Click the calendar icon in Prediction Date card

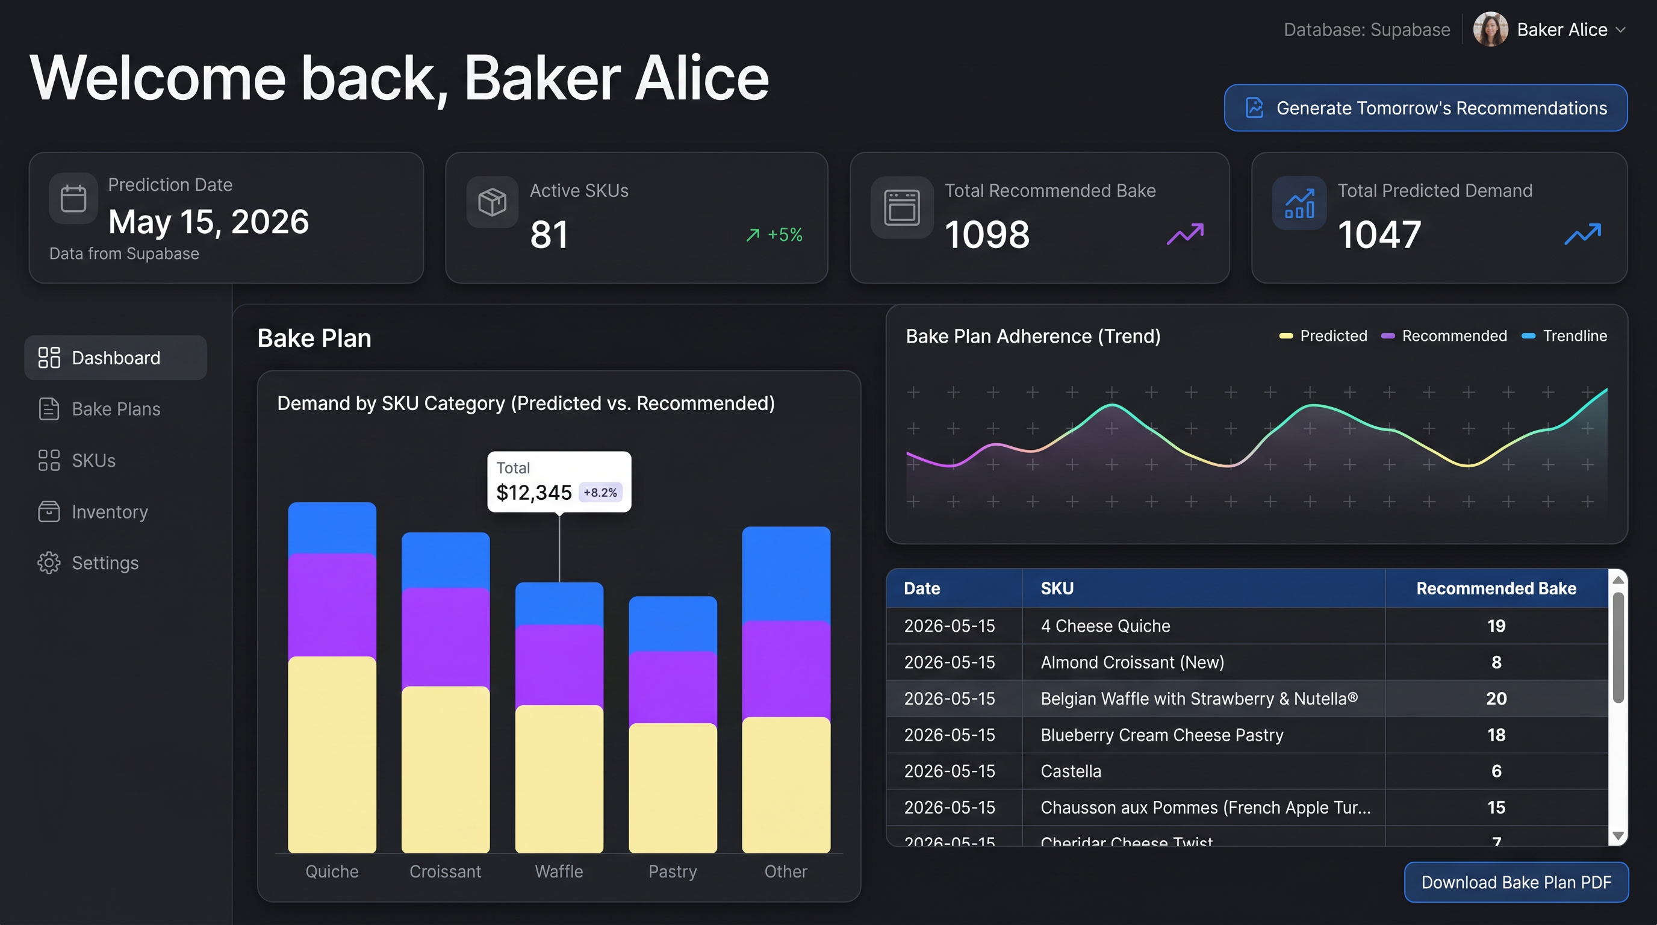point(73,198)
